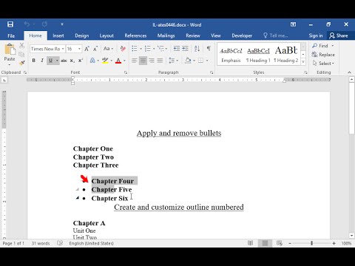
Task: Open Line and Paragraph Spacing
Action: click(173, 61)
